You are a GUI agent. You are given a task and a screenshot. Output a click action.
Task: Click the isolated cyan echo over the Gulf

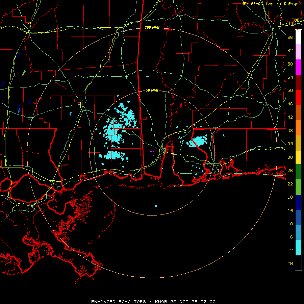[x=156, y=206]
